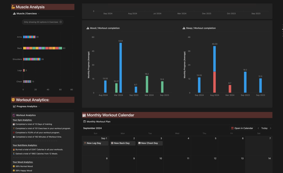Viewport: 283px width, 173px height.
Task: Open the Workout Analytics page link
Action: pos(26,115)
